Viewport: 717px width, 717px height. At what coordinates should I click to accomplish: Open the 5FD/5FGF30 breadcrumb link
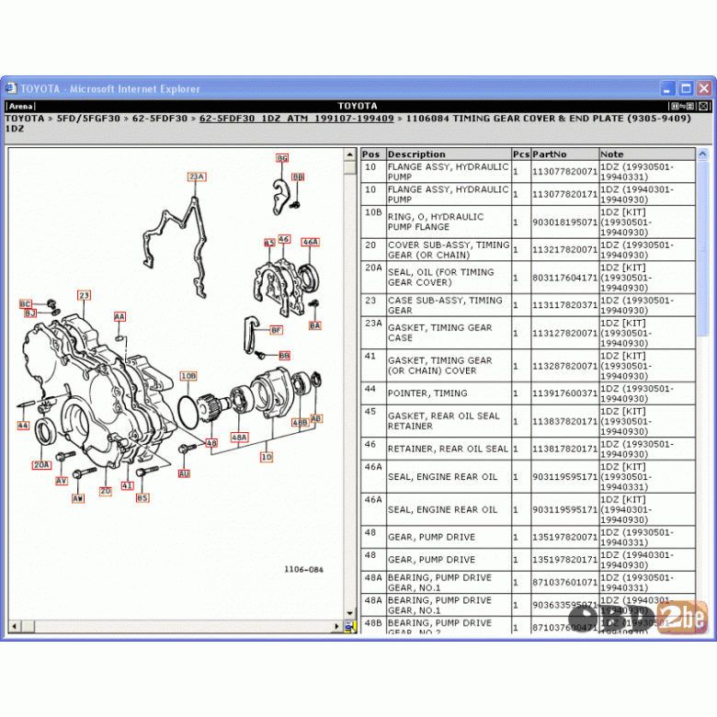tap(88, 119)
